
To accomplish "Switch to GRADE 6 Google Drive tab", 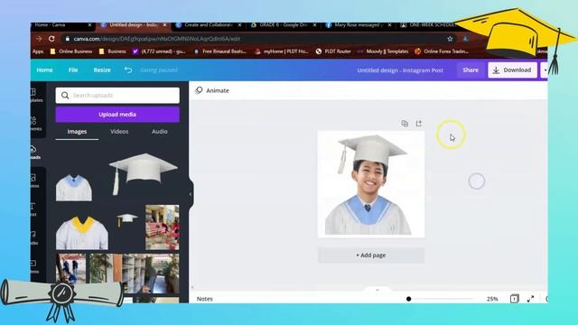I will (284, 25).
